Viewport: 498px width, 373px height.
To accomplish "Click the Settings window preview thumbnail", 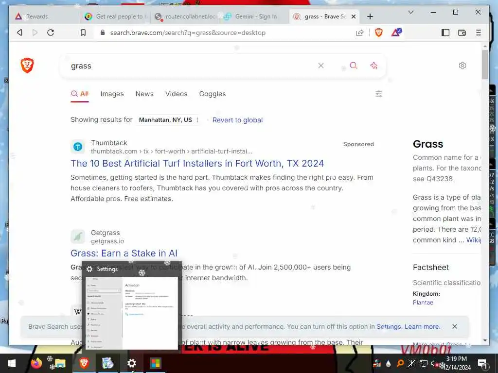I will click(132, 313).
